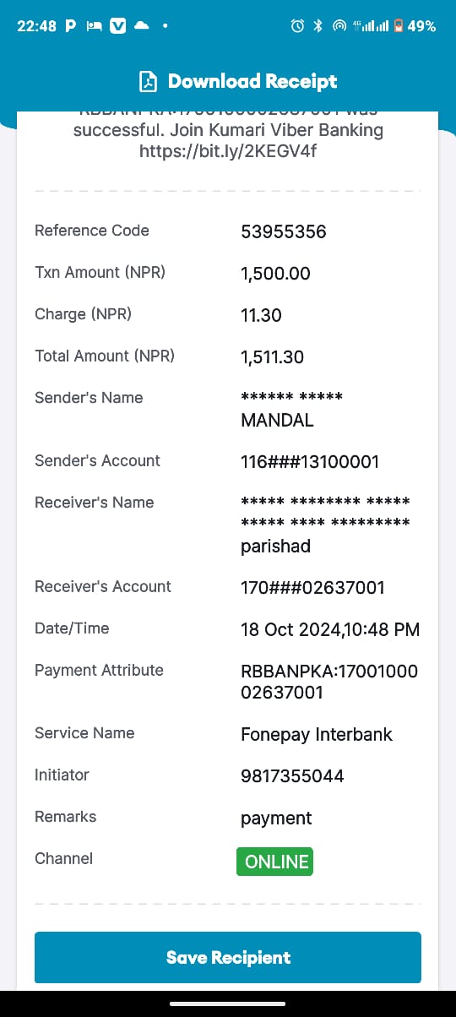Tap the cloud notification icon
The width and height of the screenshot is (456, 1017).
(x=141, y=26)
